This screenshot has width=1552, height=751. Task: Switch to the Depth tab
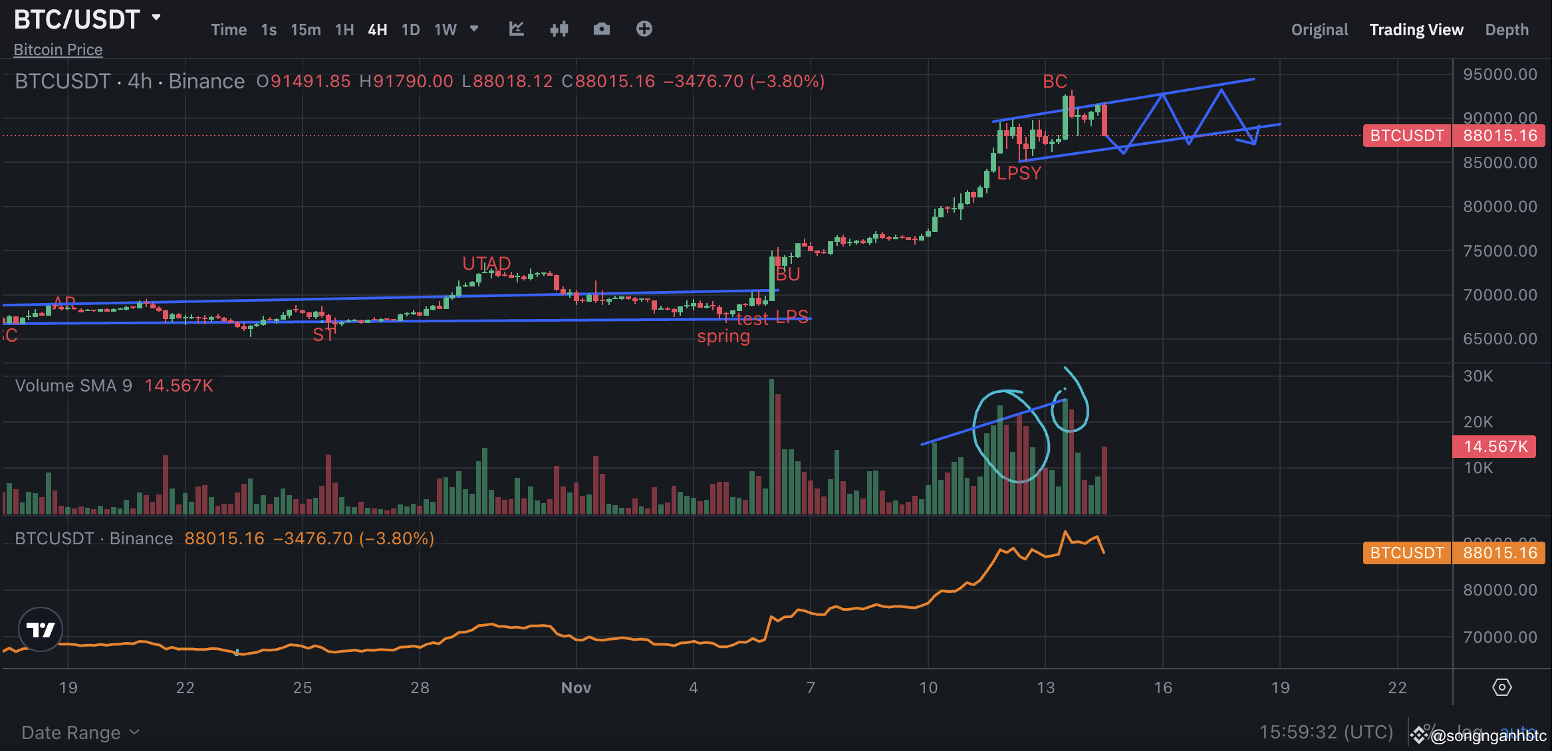tap(1506, 29)
